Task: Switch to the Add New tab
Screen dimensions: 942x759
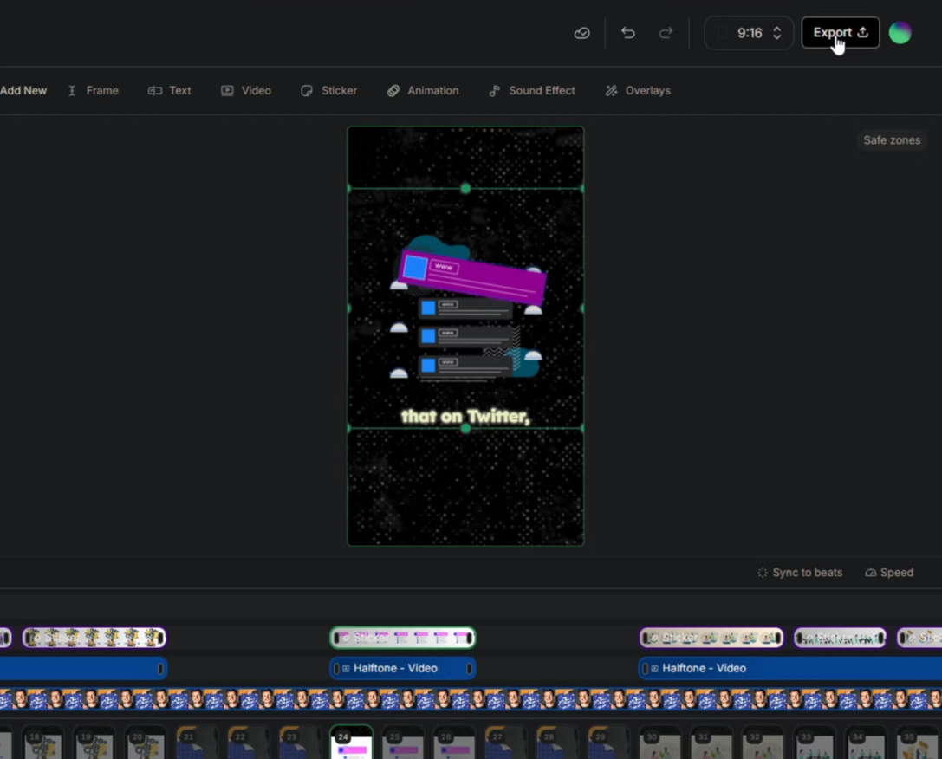Action: [x=23, y=90]
